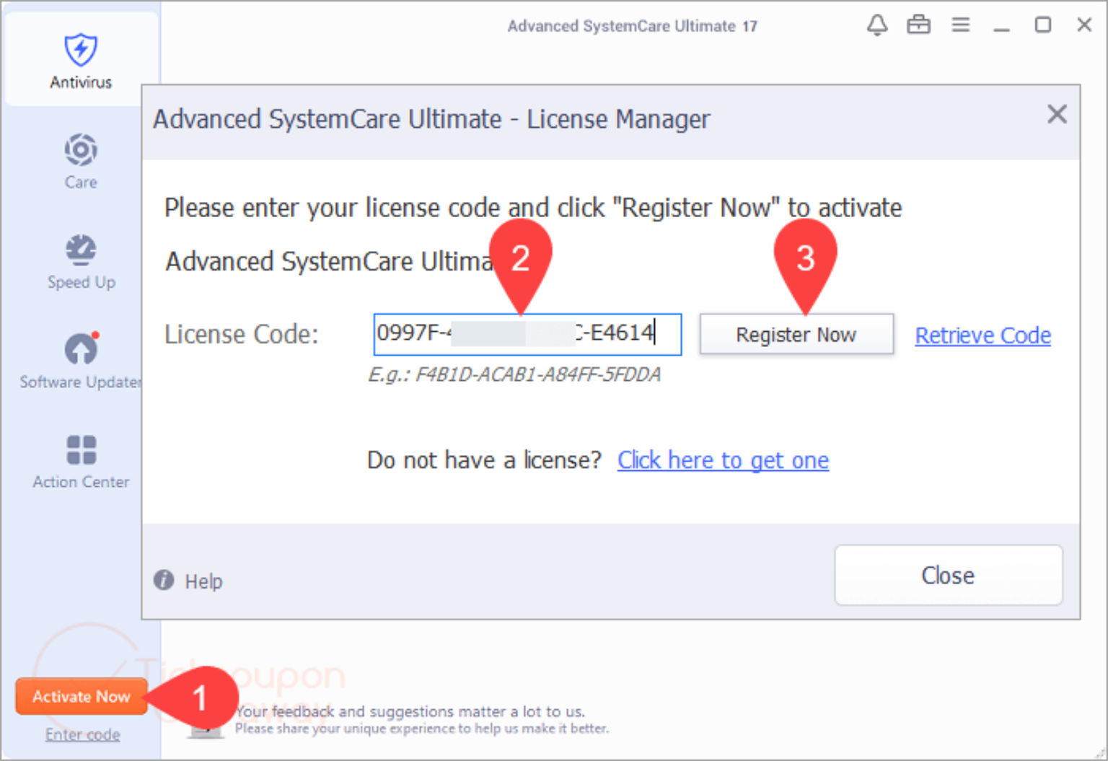Open Software Updater from the sidebar
The height and width of the screenshot is (761, 1108).
[80, 357]
